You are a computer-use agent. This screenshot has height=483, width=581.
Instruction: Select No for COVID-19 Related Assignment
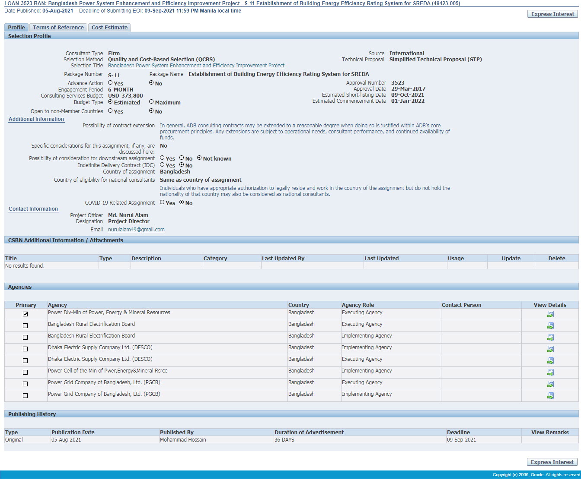click(182, 202)
